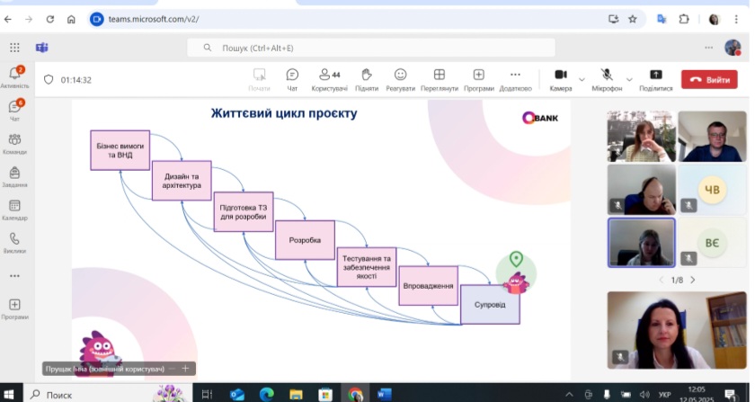The image size is (755, 402).
Task: Go to the next page of participant videos
Action: (x=692, y=280)
